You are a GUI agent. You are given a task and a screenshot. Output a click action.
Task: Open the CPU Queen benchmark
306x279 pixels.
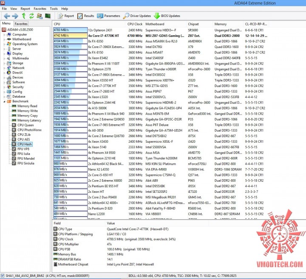[x=25, y=125]
